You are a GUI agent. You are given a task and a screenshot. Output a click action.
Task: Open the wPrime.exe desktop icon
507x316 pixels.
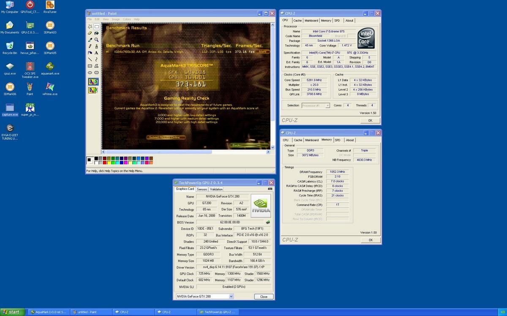click(x=50, y=89)
